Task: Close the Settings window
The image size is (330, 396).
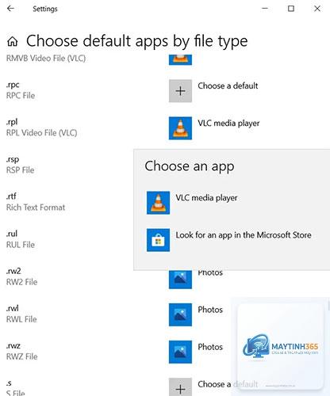Action: point(317,9)
